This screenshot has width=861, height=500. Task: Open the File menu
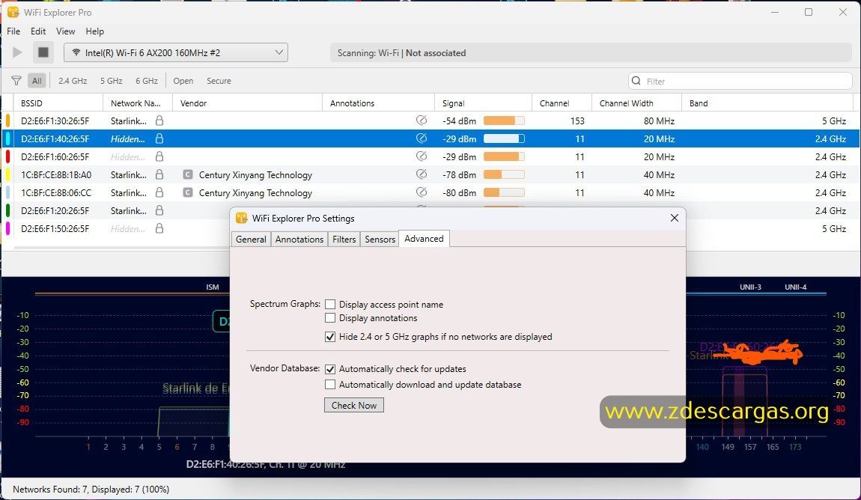(13, 31)
